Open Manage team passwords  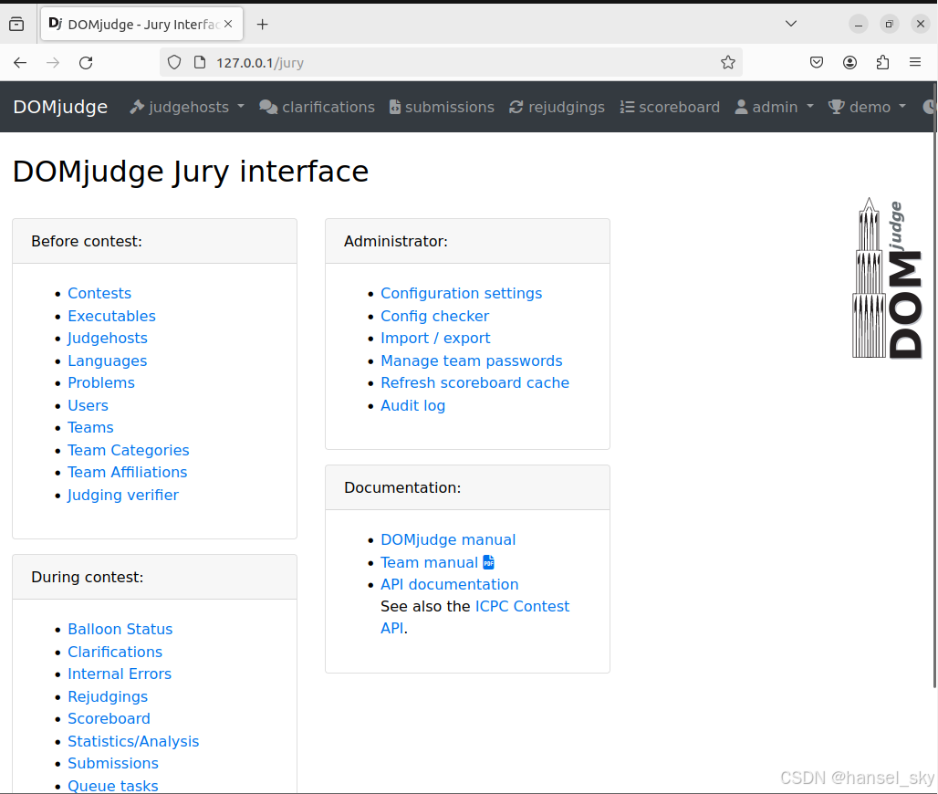(472, 360)
